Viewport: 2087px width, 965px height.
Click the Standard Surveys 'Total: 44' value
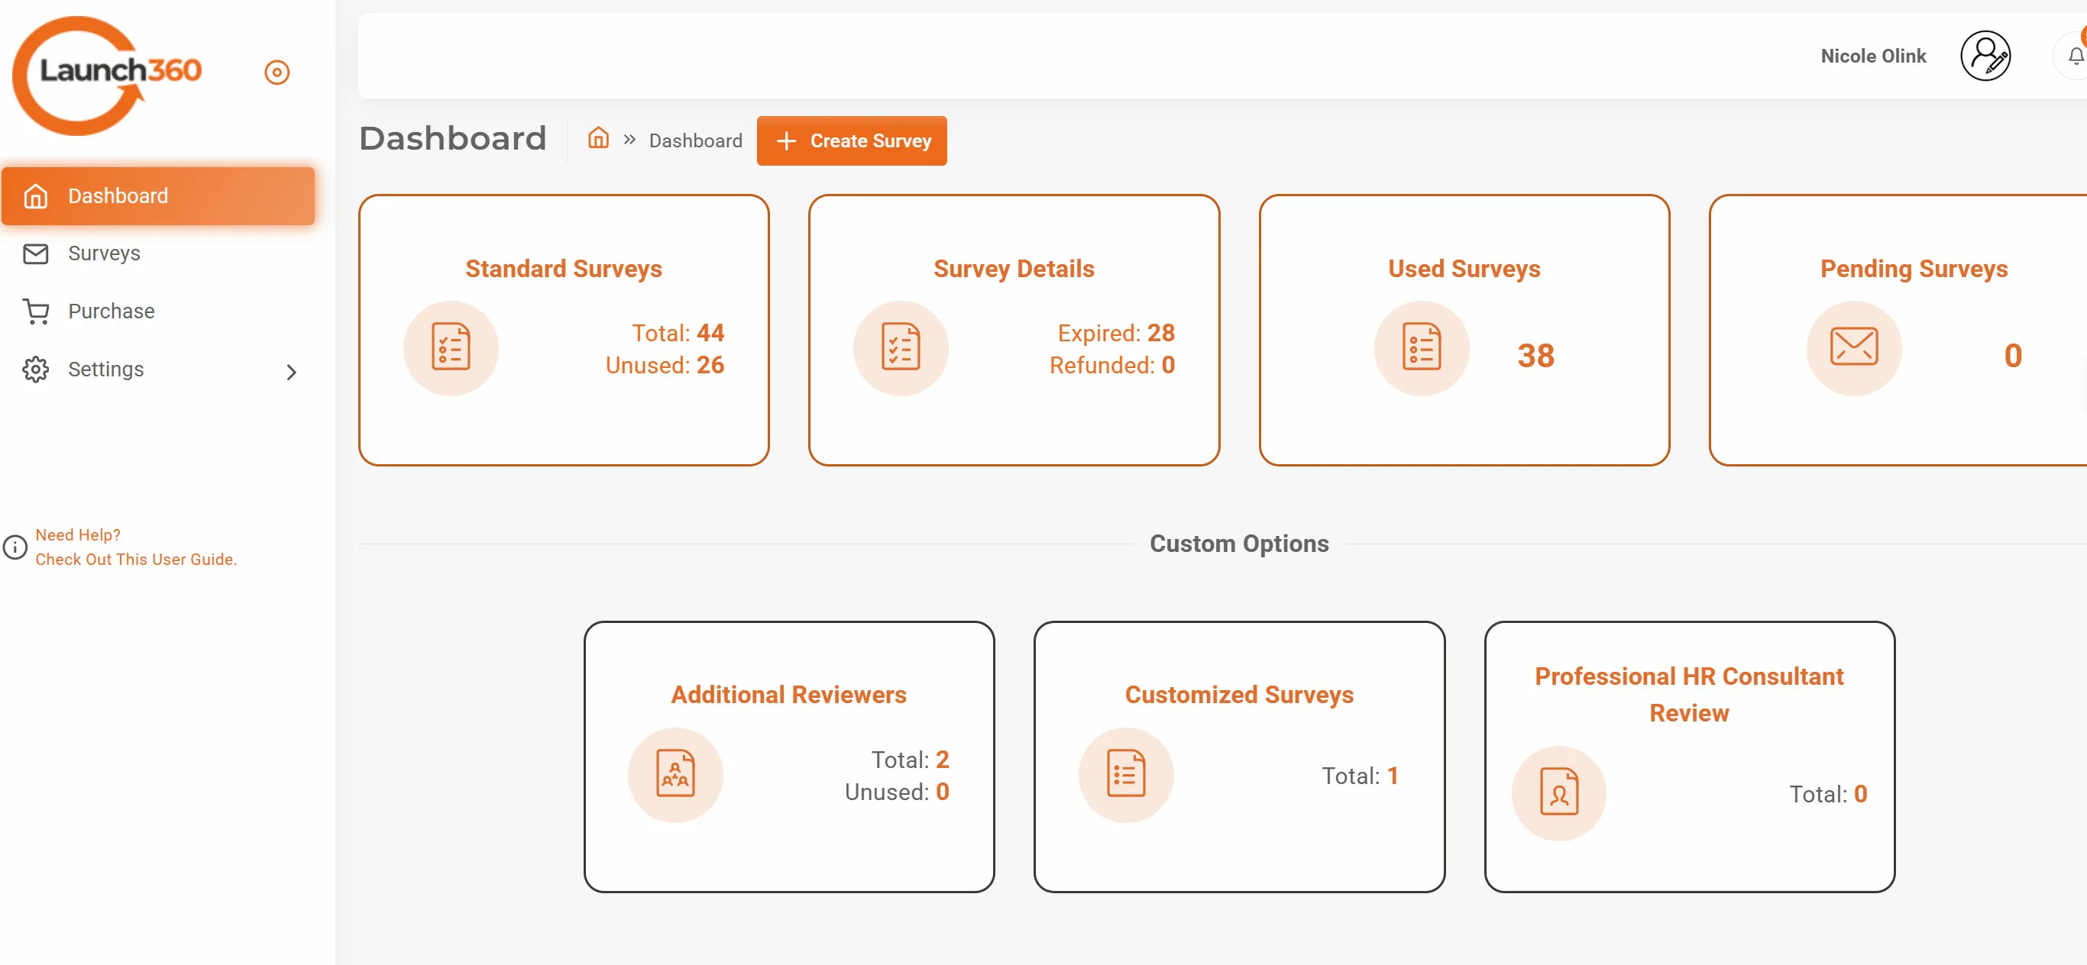[x=678, y=333]
